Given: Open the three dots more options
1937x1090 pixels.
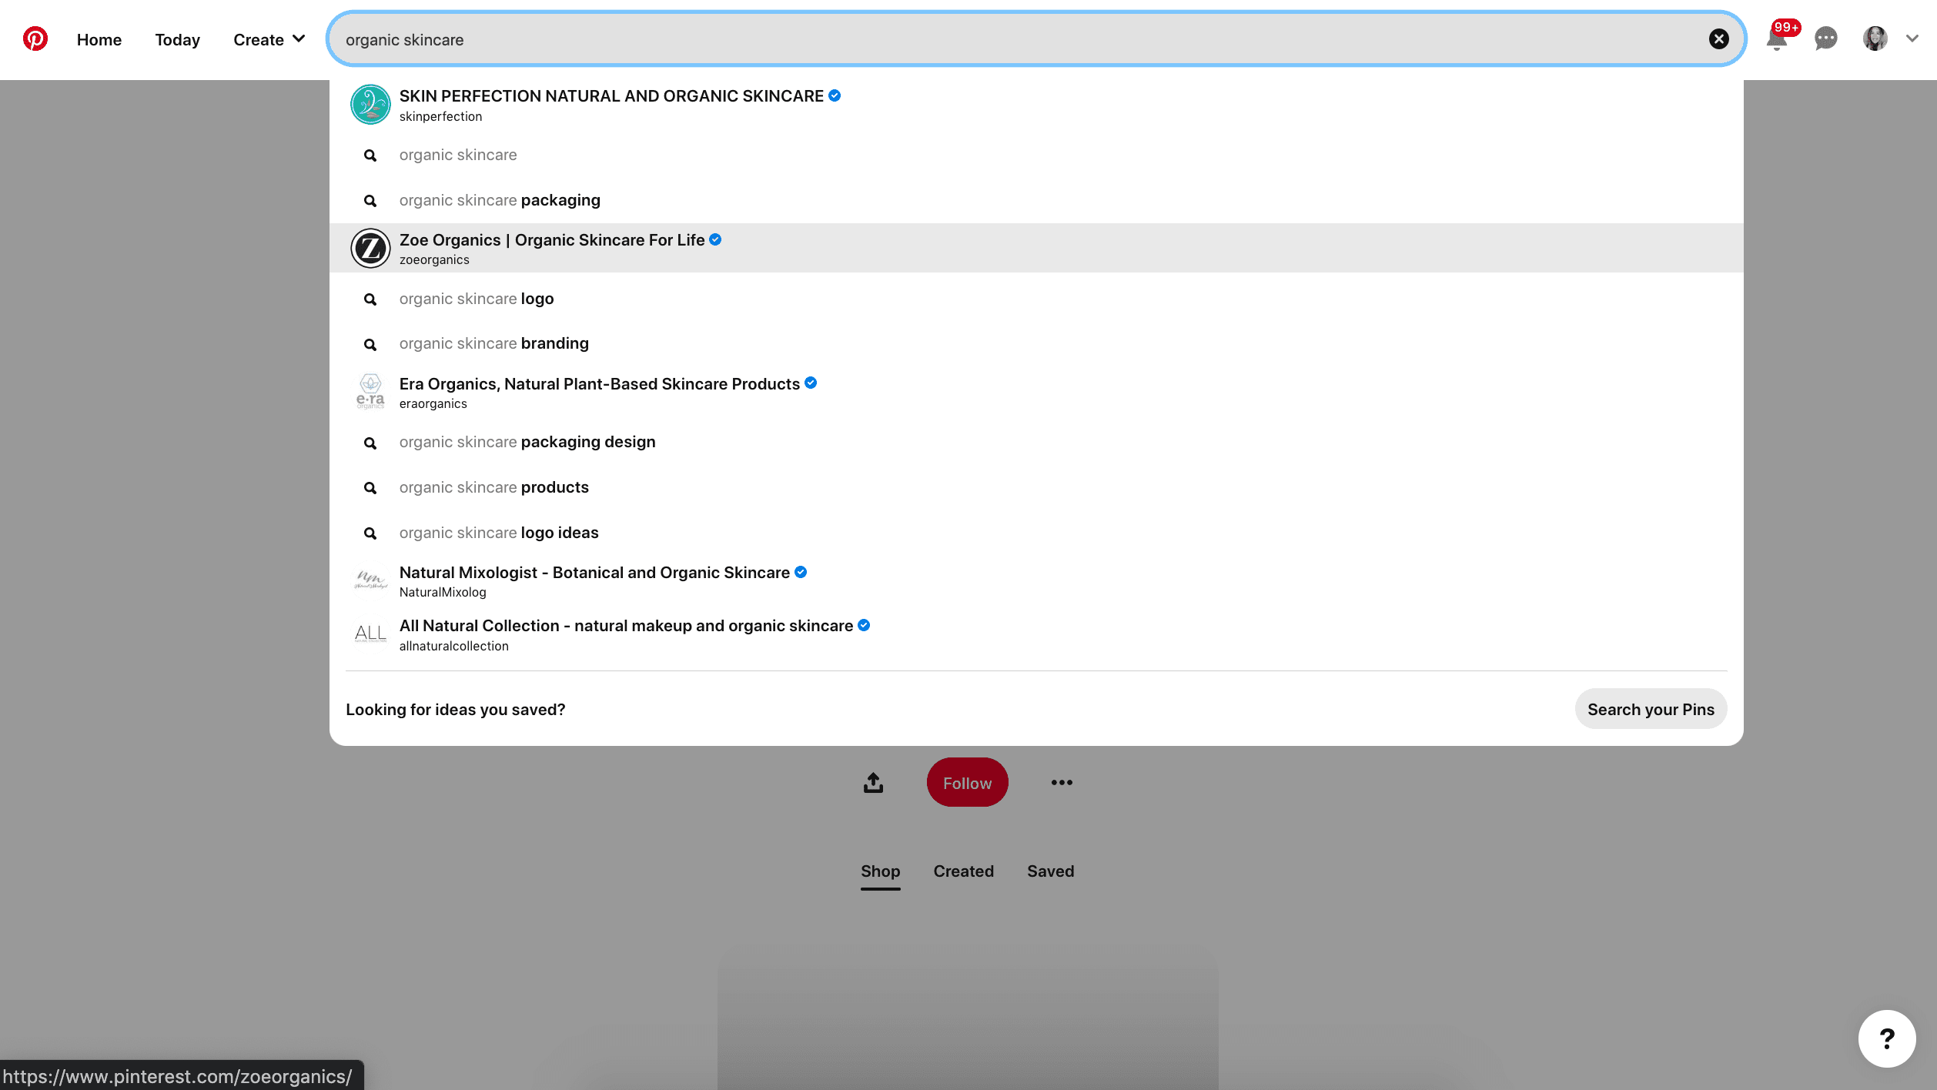Looking at the screenshot, I should click(x=1062, y=783).
